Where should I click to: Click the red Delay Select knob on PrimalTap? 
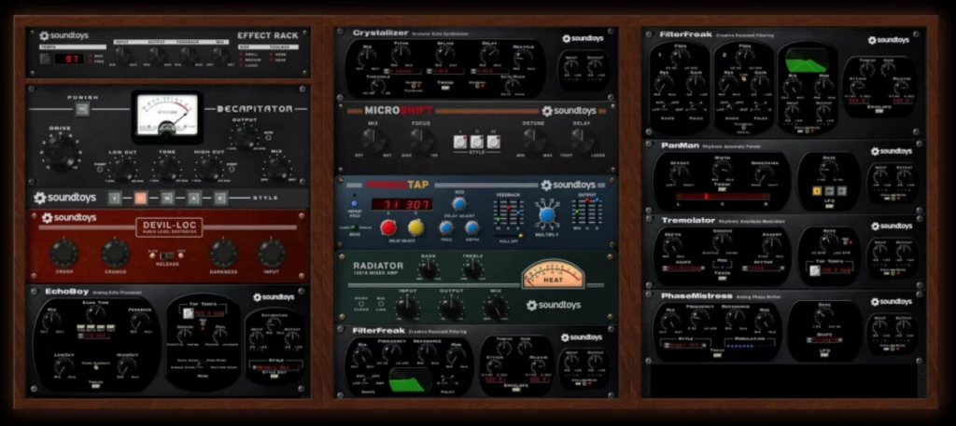pyautogui.click(x=387, y=227)
